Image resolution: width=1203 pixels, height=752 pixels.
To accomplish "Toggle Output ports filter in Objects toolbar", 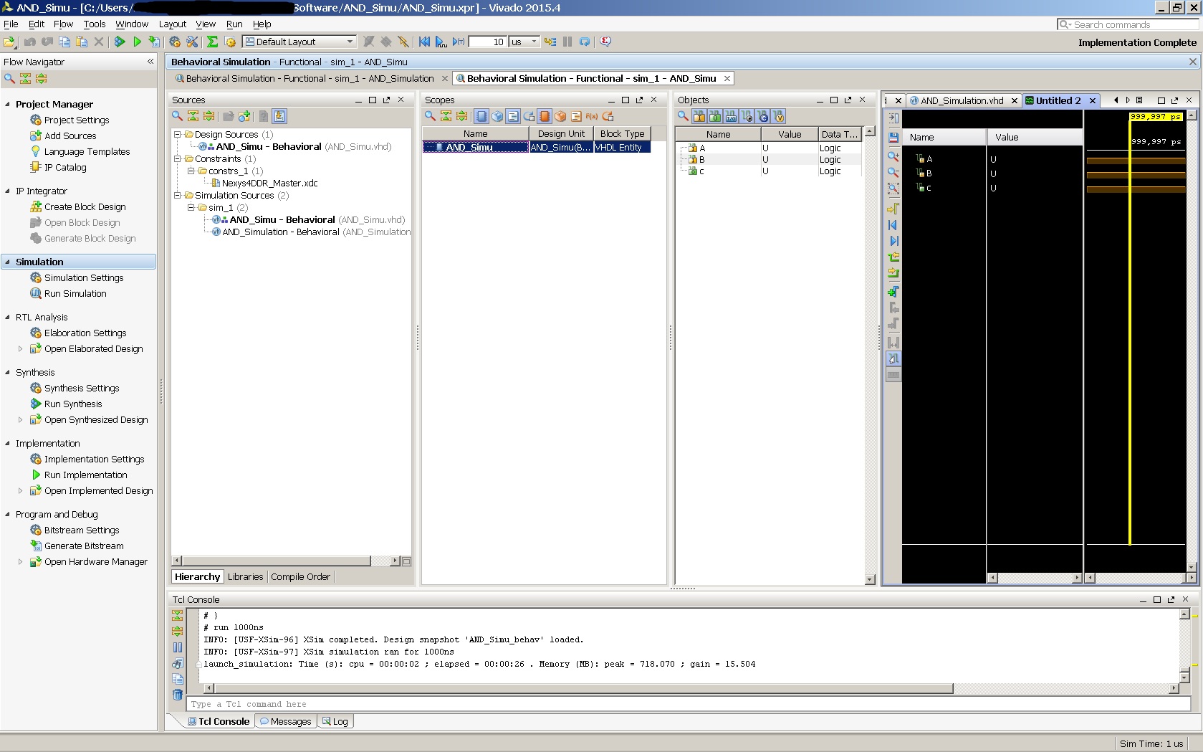I will pos(715,116).
